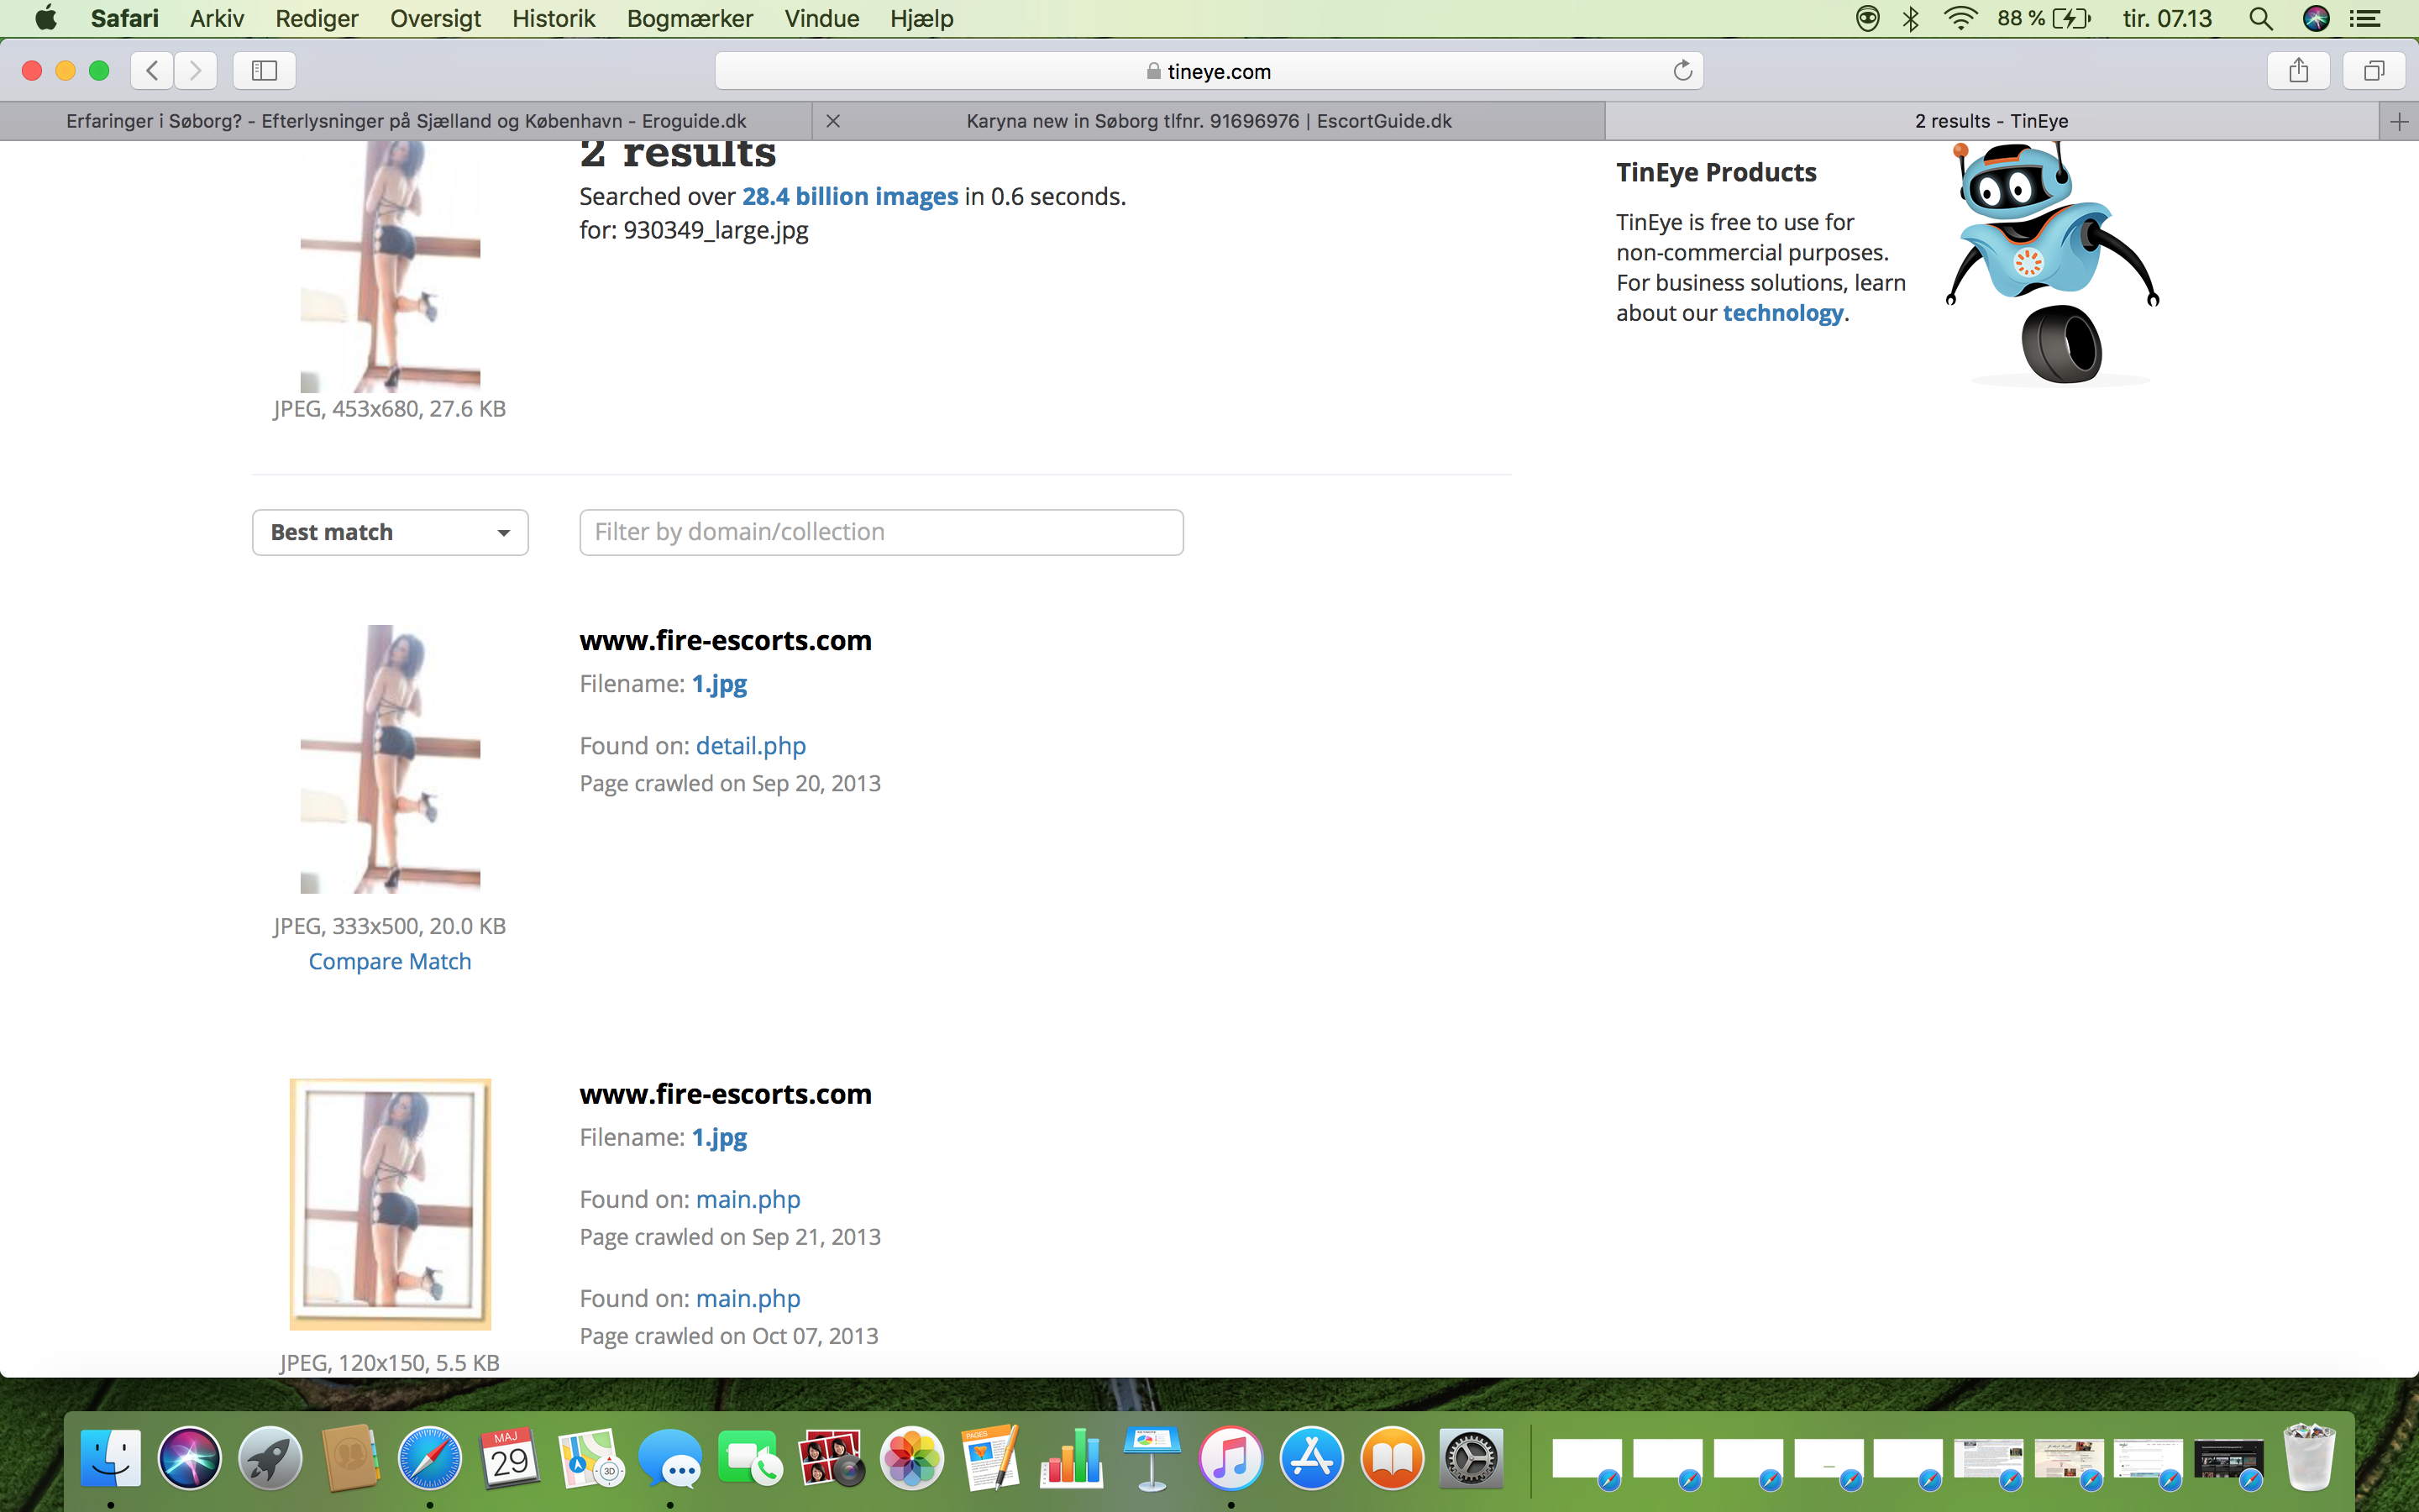Open Maps in the Dock
This screenshot has height=1512, width=2419.
[x=590, y=1458]
